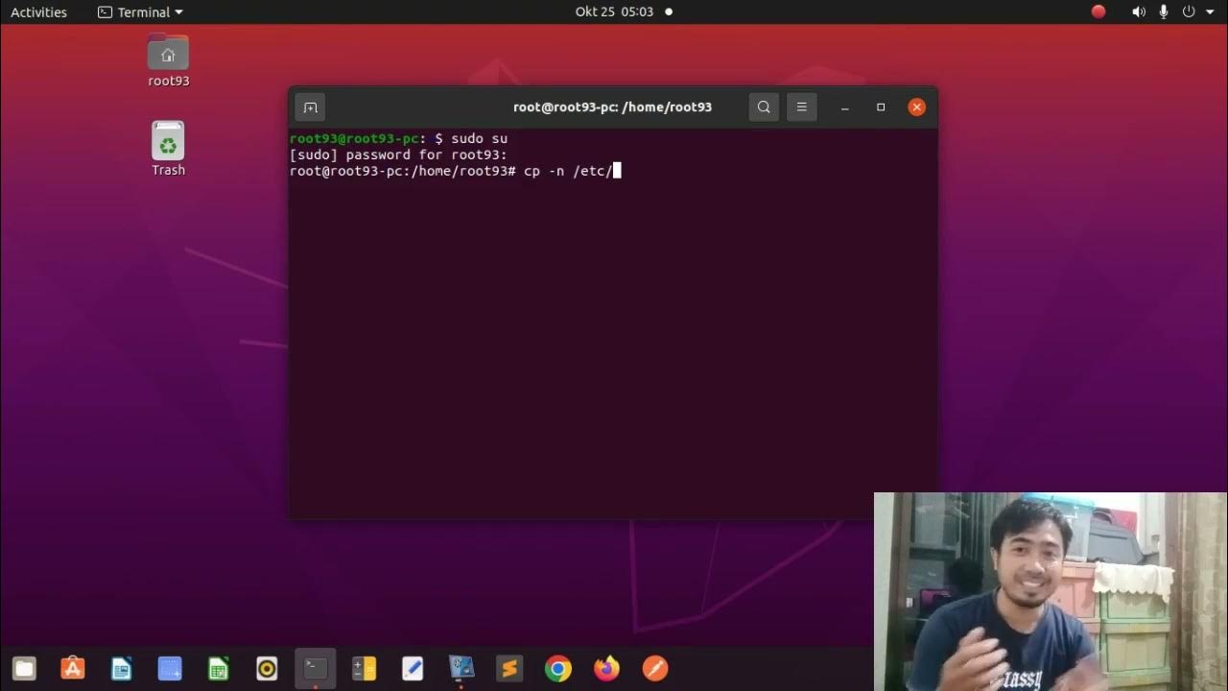Screen dimensions: 1228x691
Task: Launch LibreOffice Writer from the dock
Action: click(x=121, y=668)
